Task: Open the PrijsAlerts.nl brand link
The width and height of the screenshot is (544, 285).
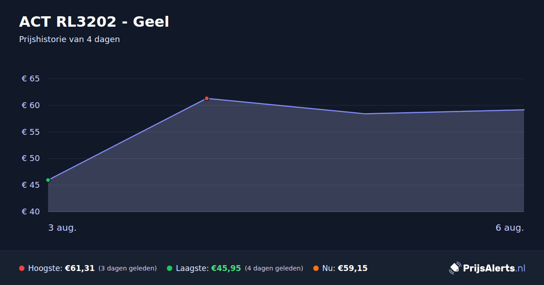Action: [x=487, y=268]
